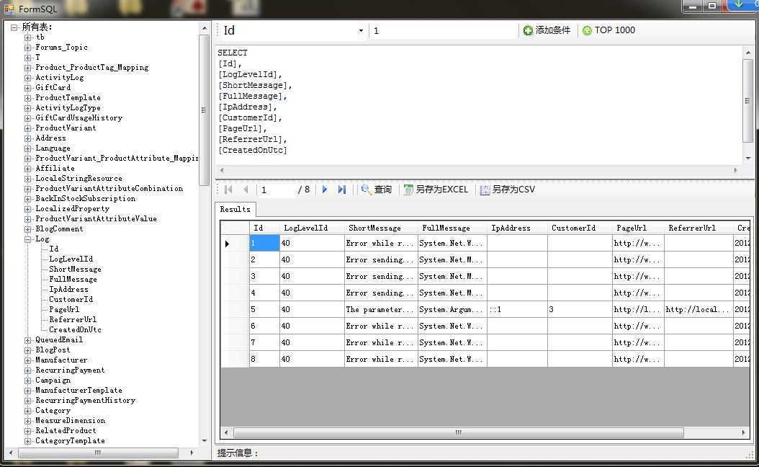
Task: Expand the GiftCard table node
Action: 27,88
